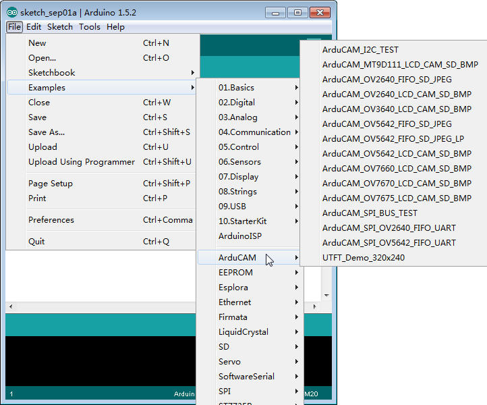Viewport: 487px width, 405px height.
Task: Open the ArduinoISP example
Action: [x=249, y=236]
